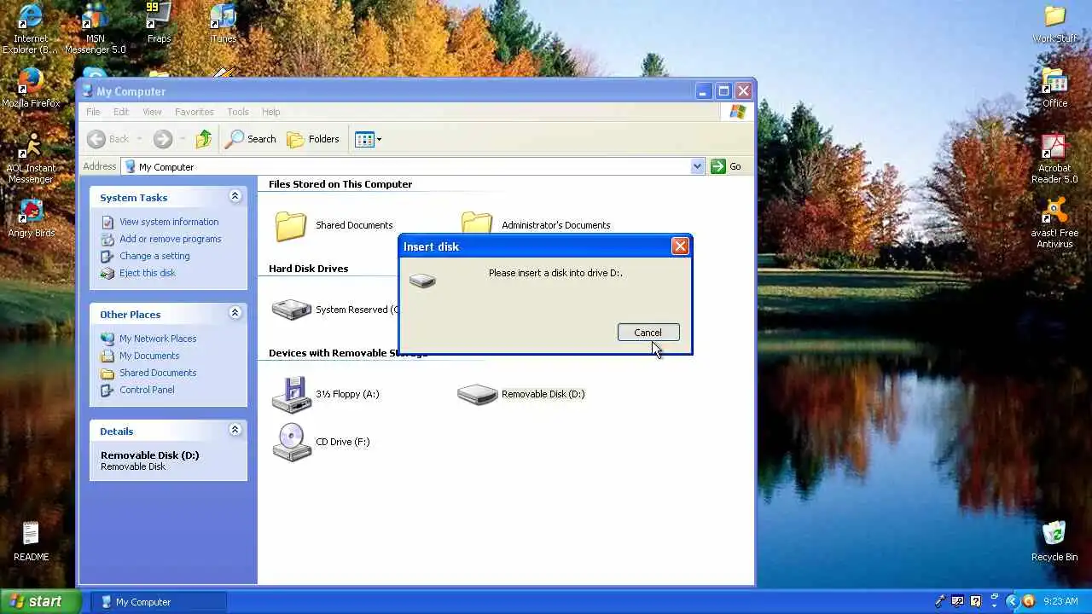This screenshot has height=614, width=1092.
Task: Open the View menu
Action: [152, 112]
